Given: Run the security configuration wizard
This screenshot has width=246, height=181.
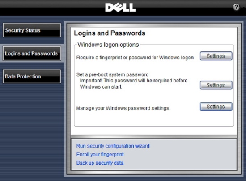Looking at the screenshot, I should (x=113, y=146).
